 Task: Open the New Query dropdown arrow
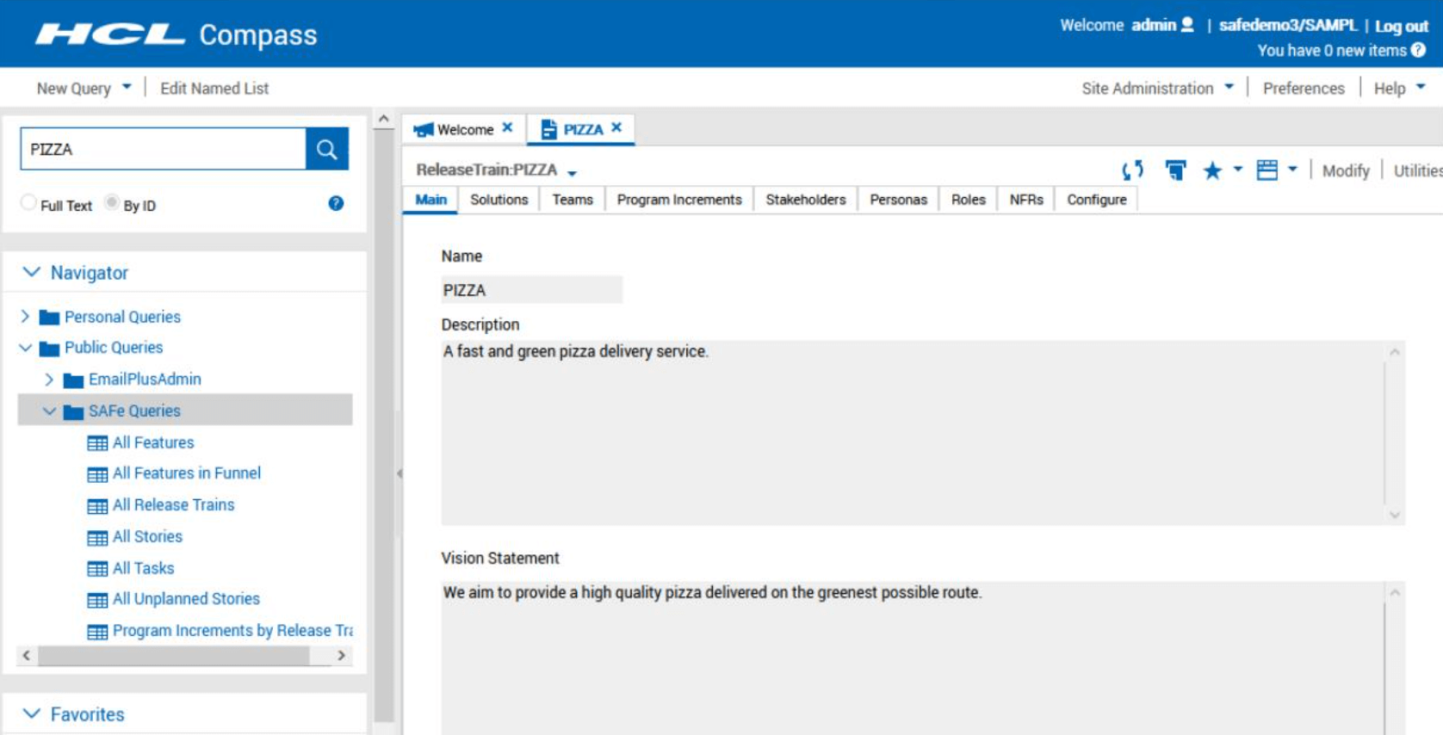127,87
